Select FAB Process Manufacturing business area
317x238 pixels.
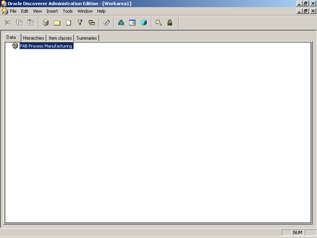[x=46, y=46]
